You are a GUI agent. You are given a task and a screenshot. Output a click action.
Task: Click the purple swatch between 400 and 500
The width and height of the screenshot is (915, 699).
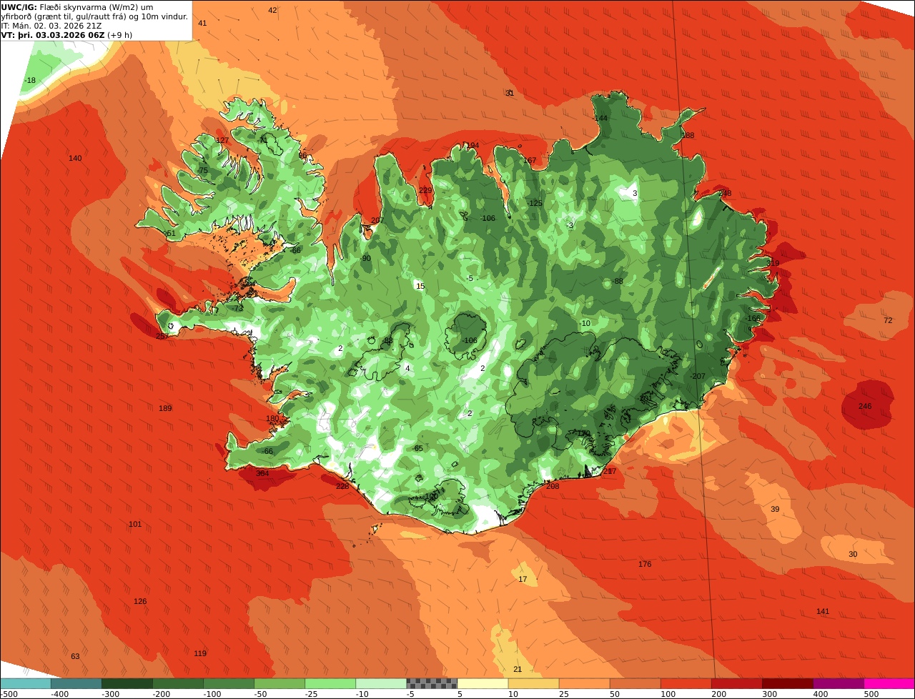pos(837,683)
